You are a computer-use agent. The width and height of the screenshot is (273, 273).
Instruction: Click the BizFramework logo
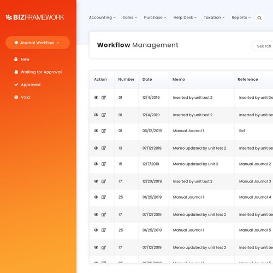coord(35,17)
